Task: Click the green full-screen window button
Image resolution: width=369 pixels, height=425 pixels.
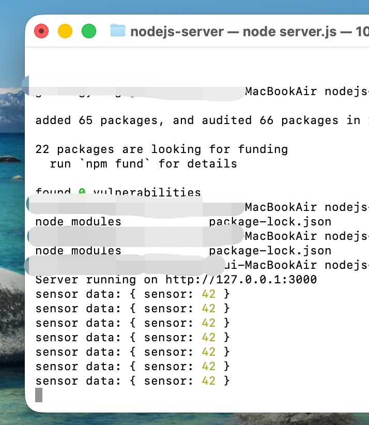Action: click(x=89, y=31)
